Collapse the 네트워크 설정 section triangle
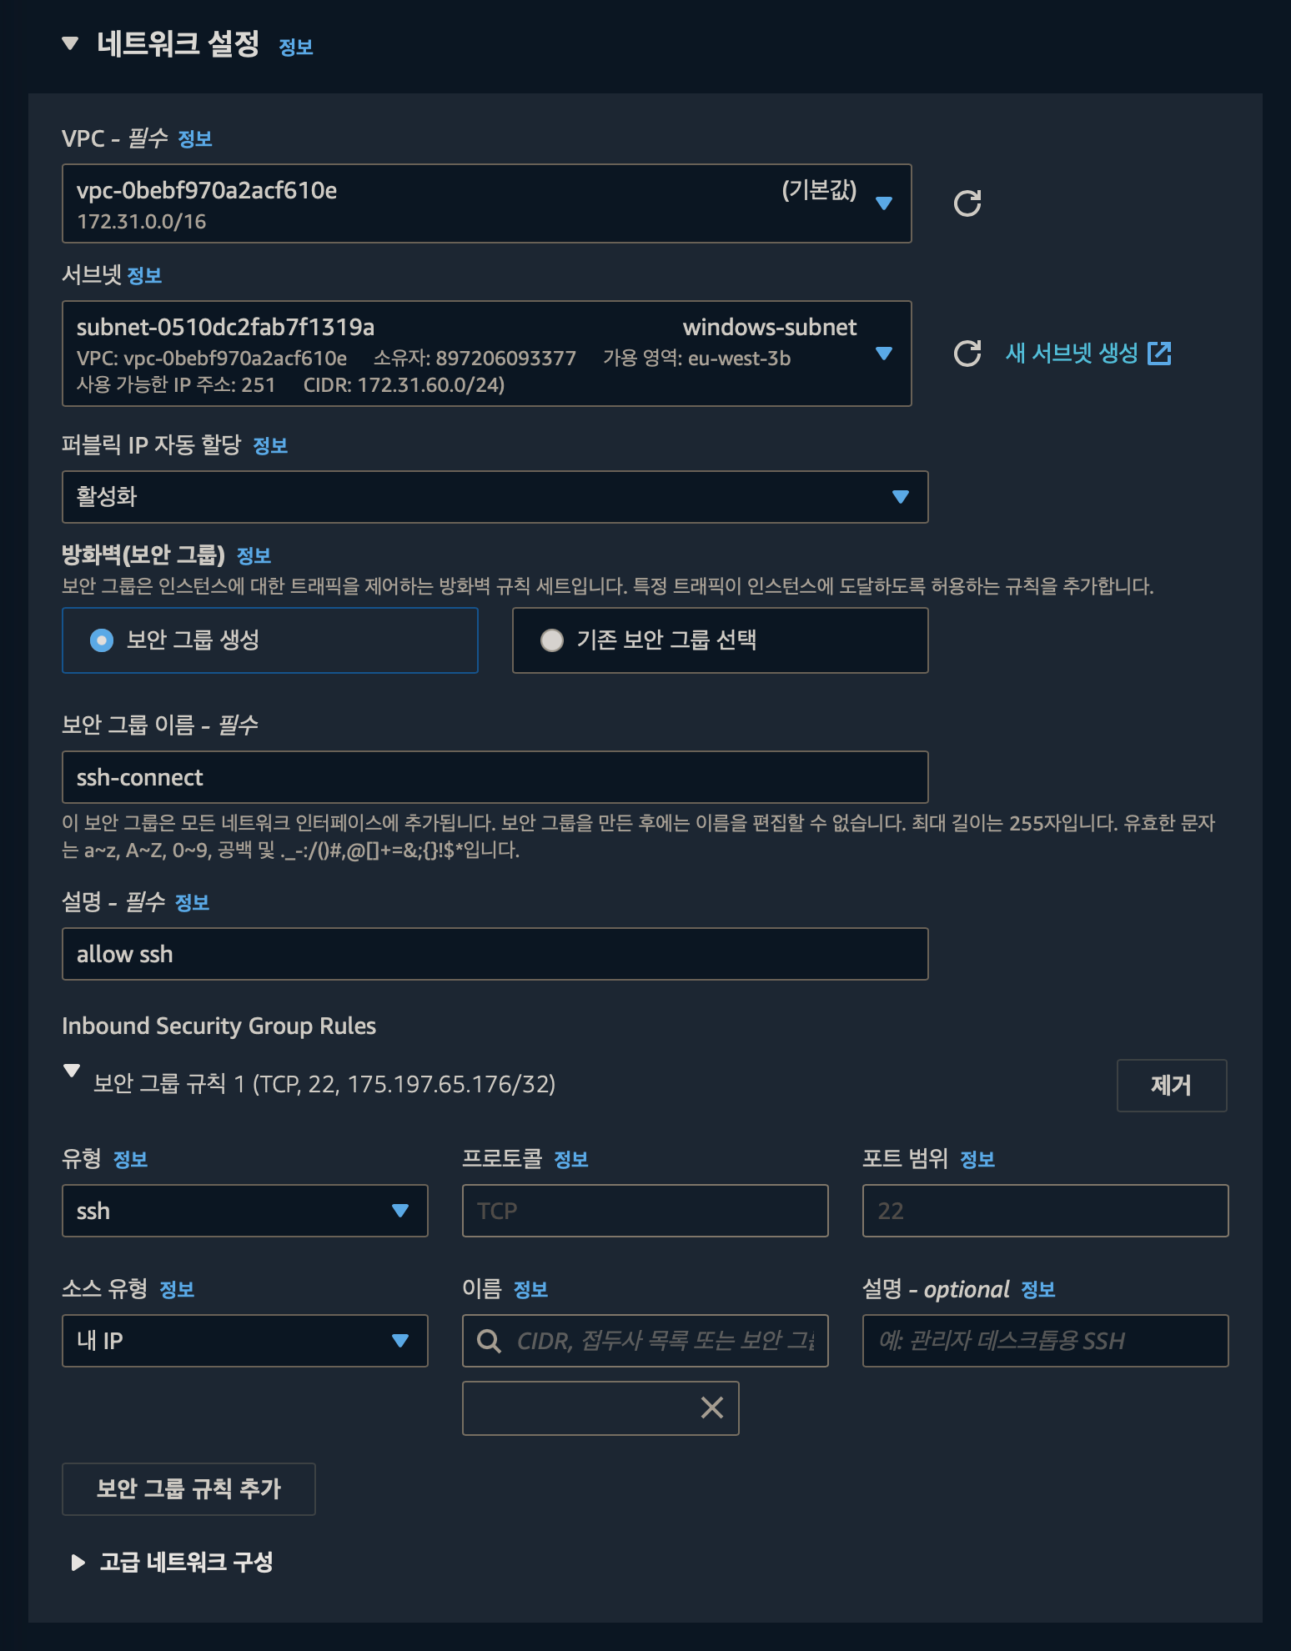The width and height of the screenshot is (1291, 1651). click(70, 43)
